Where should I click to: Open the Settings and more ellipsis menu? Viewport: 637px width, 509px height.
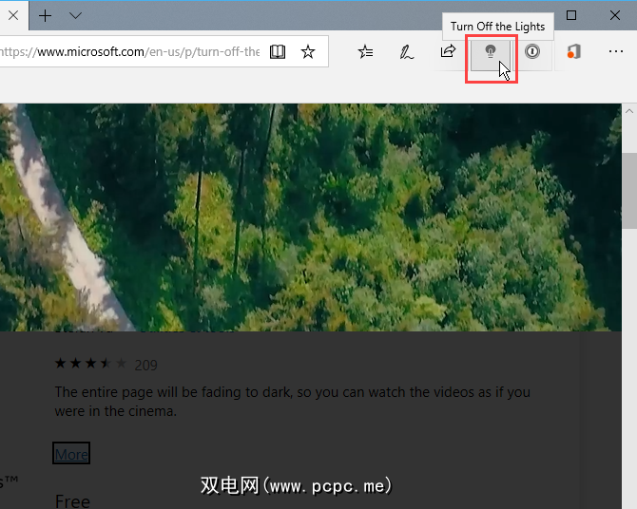click(x=616, y=51)
